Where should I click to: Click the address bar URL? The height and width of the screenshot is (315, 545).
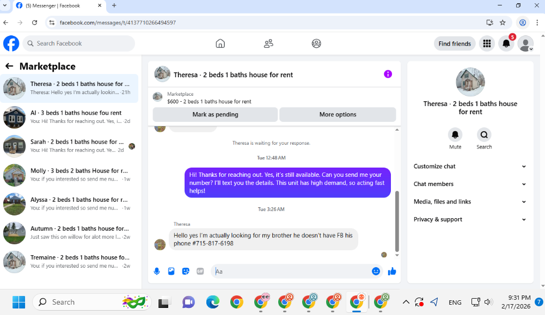pyautogui.click(x=118, y=22)
